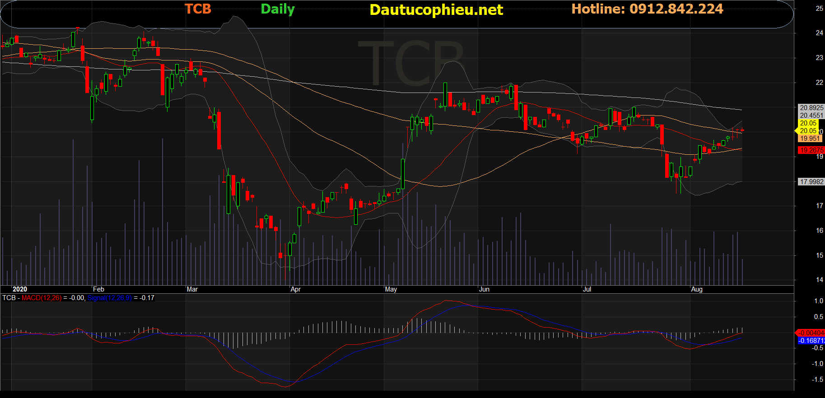Click the 20.8925 price tag on axis
Screen dimensions: 825x398
[811, 108]
